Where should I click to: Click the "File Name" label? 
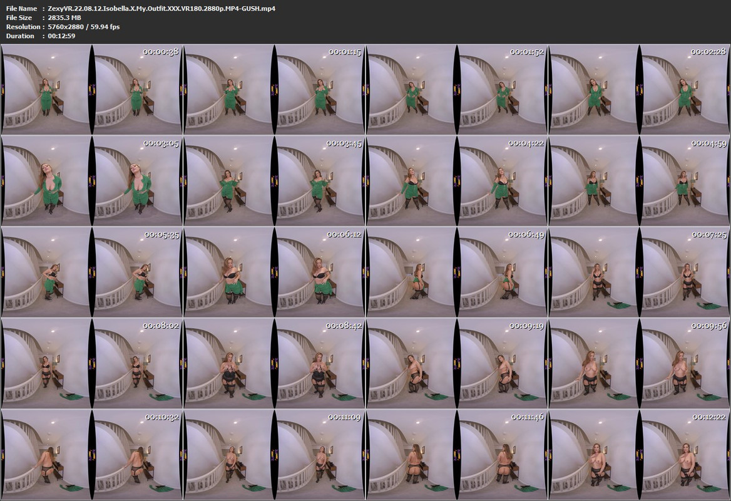click(x=21, y=8)
